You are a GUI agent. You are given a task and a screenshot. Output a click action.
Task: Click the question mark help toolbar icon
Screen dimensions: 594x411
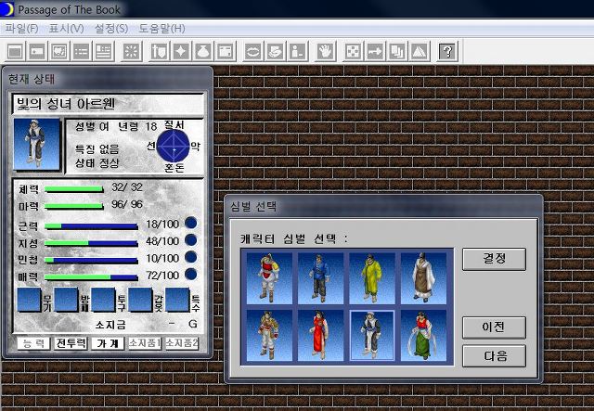(x=447, y=50)
